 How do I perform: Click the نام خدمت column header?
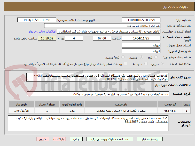tap(121, 104)
